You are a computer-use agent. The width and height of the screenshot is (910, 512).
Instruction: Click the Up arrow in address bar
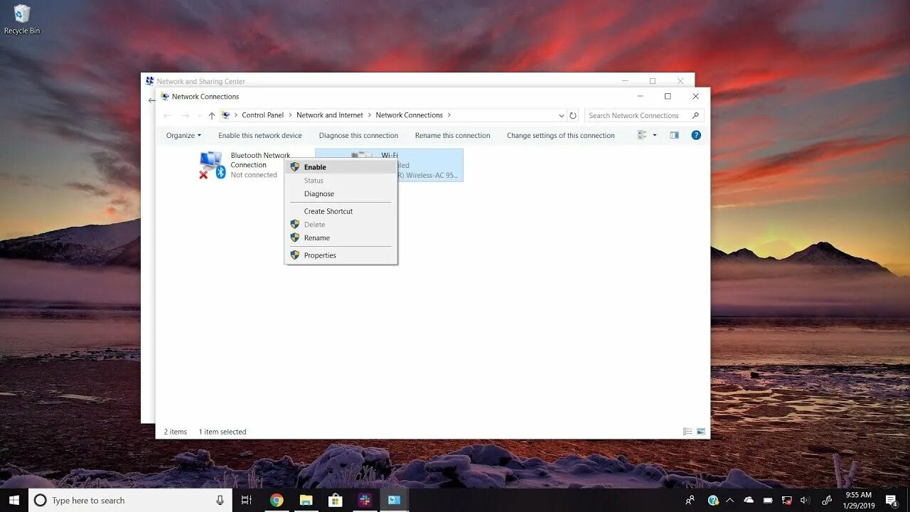(x=212, y=115)
